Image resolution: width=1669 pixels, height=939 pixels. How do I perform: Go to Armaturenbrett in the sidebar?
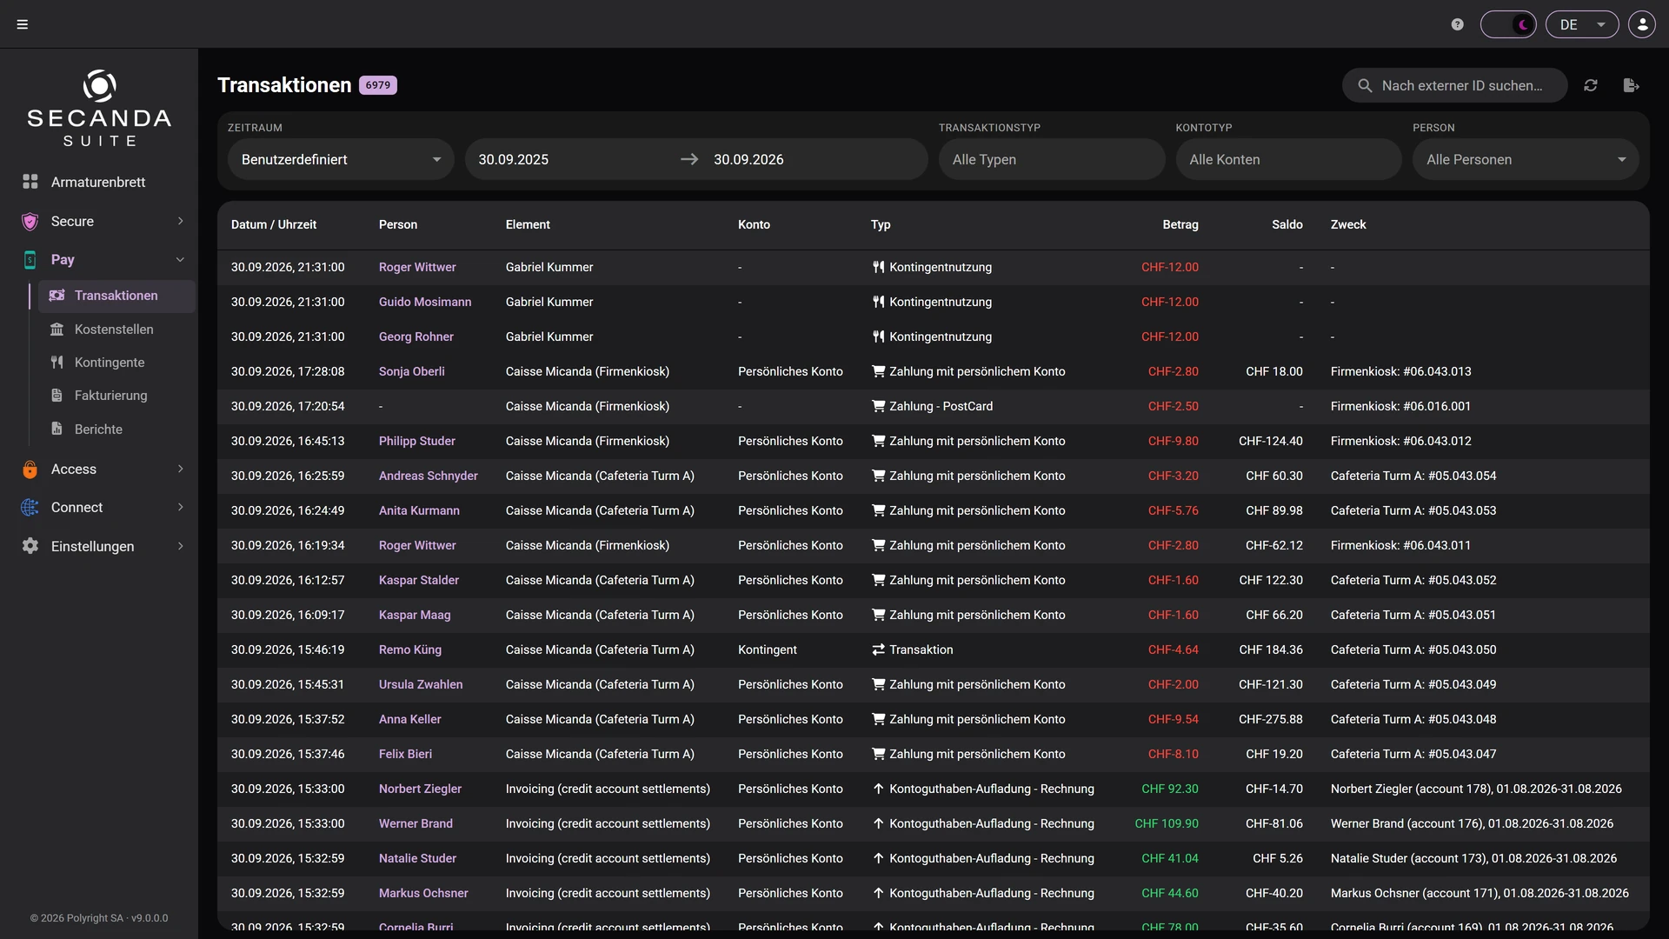(98, 182)
